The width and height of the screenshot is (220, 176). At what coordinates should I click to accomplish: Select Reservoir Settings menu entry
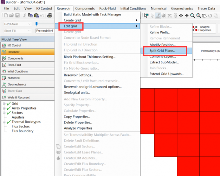click(78, 75)
